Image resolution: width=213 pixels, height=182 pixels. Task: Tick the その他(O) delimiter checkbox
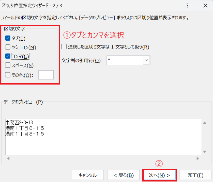(8, 75)
